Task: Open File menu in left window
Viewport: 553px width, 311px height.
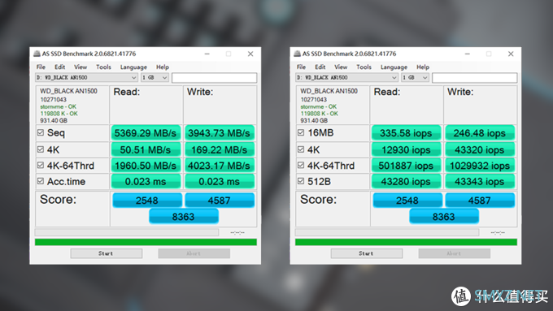Action: (41, 67)
